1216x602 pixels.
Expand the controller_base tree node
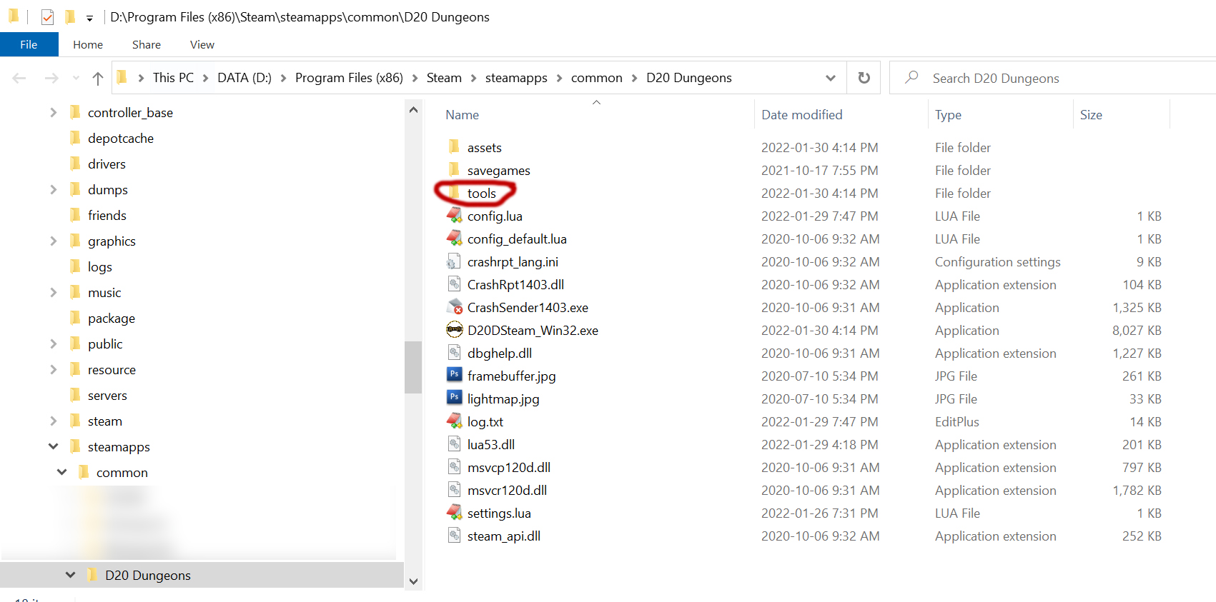[x=54, y=112]
